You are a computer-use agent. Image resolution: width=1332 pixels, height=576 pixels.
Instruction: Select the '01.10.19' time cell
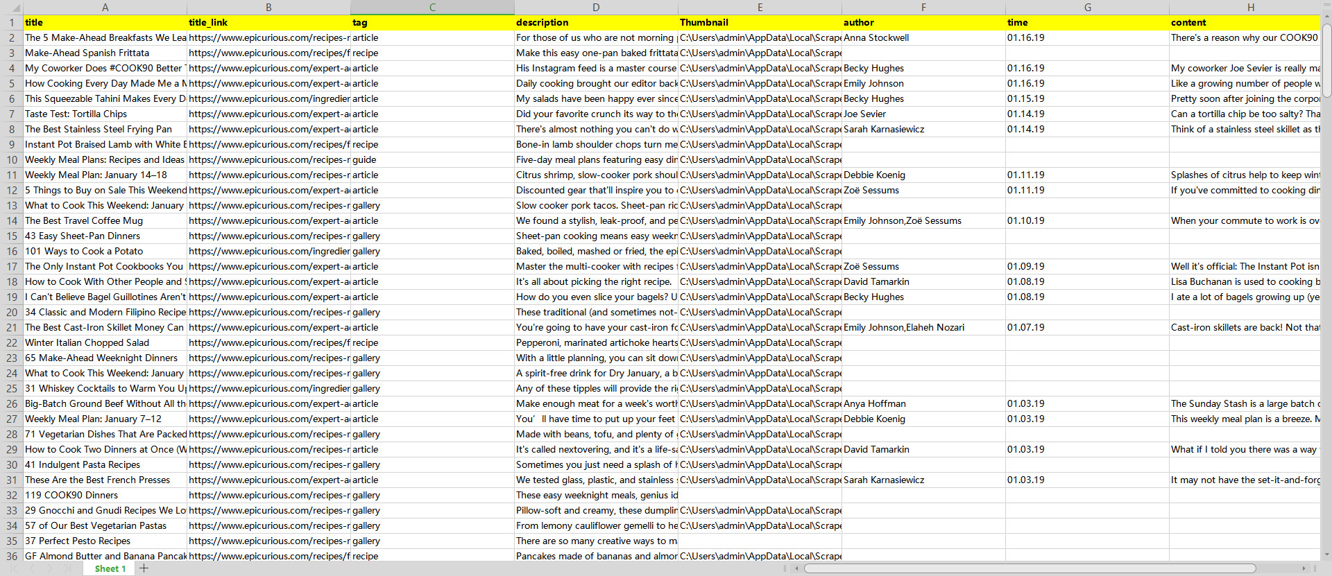(x=1087, y=220)
